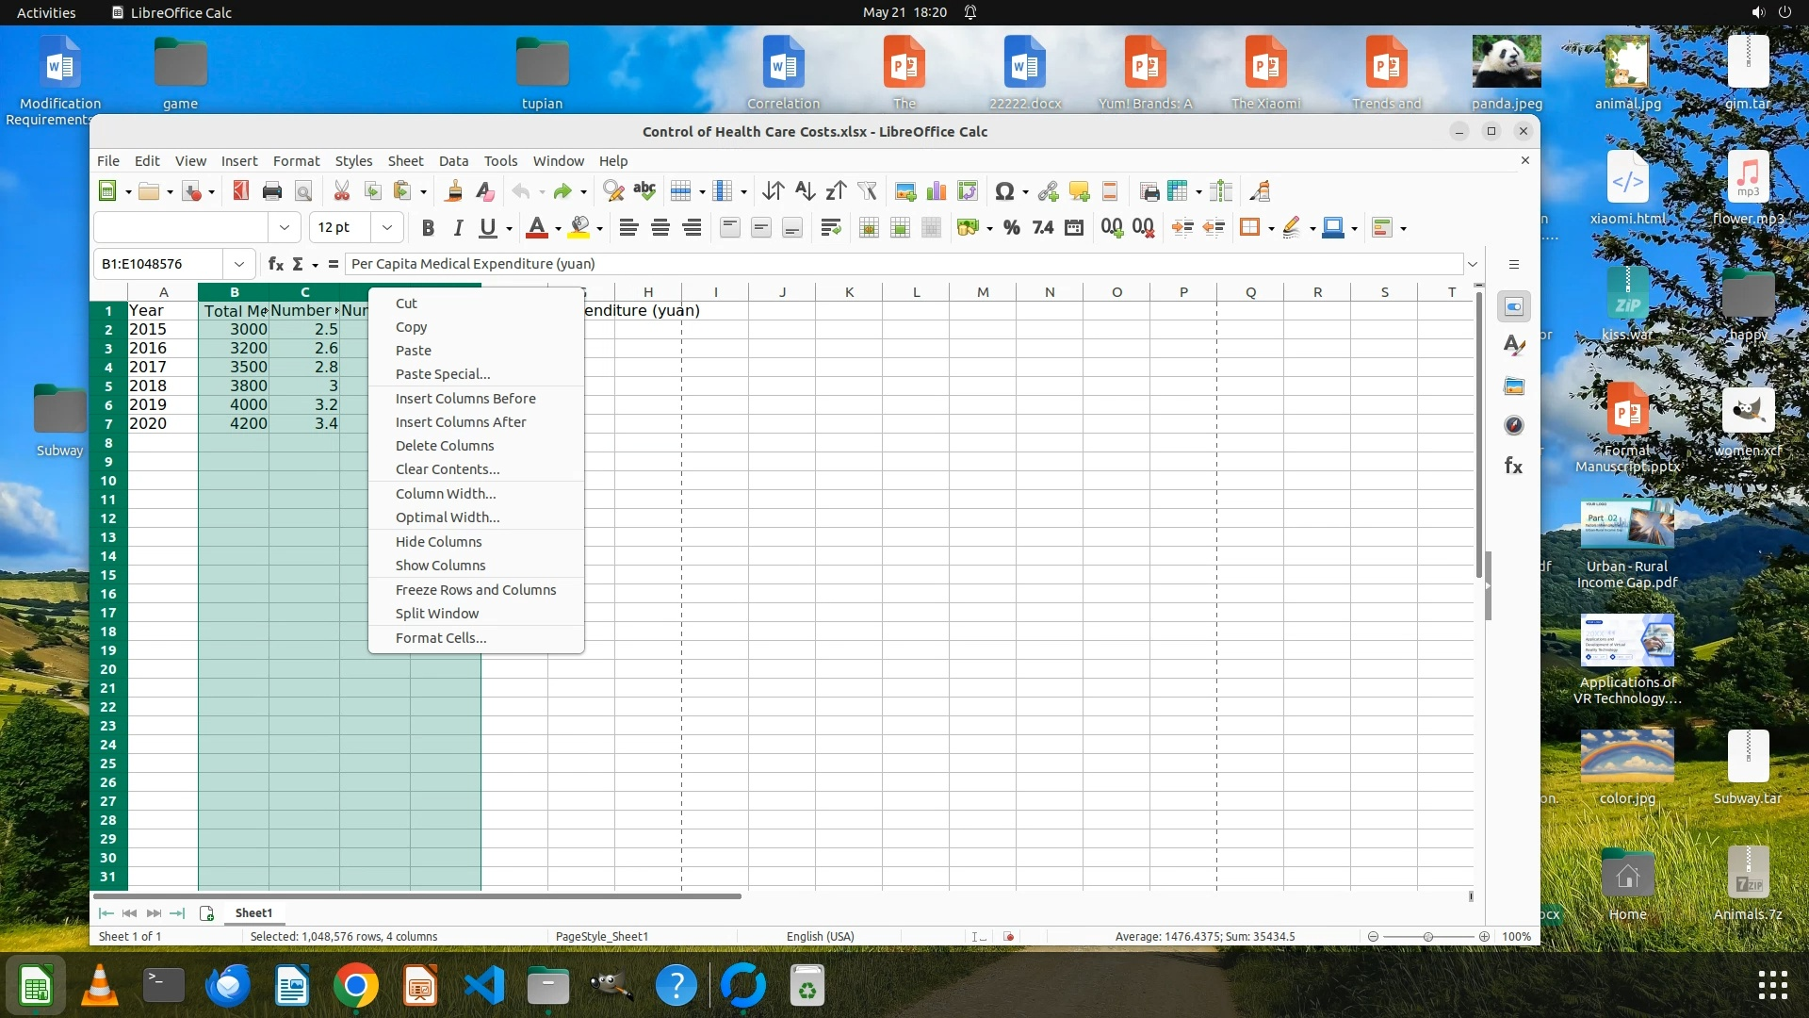
Task: Click the Export as PDF icon
Action: coord(241,191)
